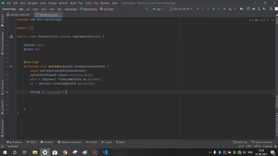Open Chrome from the taskbar
The width and height of the screenshot is (278, 156).
pyautogui.click(x=65, y=152)
